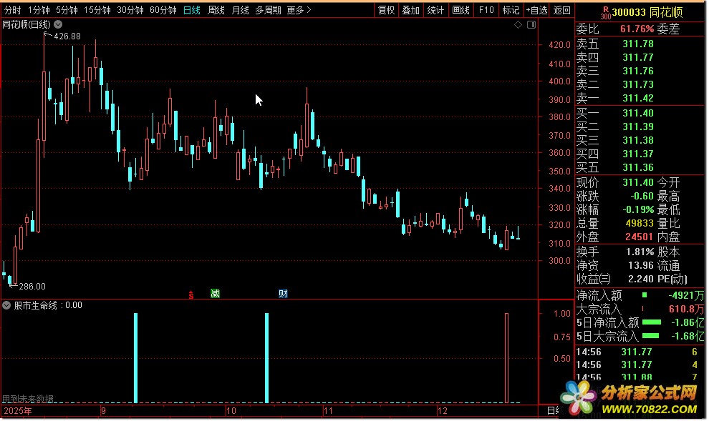Click the 卖四 price 311.77

click(638, 57)
